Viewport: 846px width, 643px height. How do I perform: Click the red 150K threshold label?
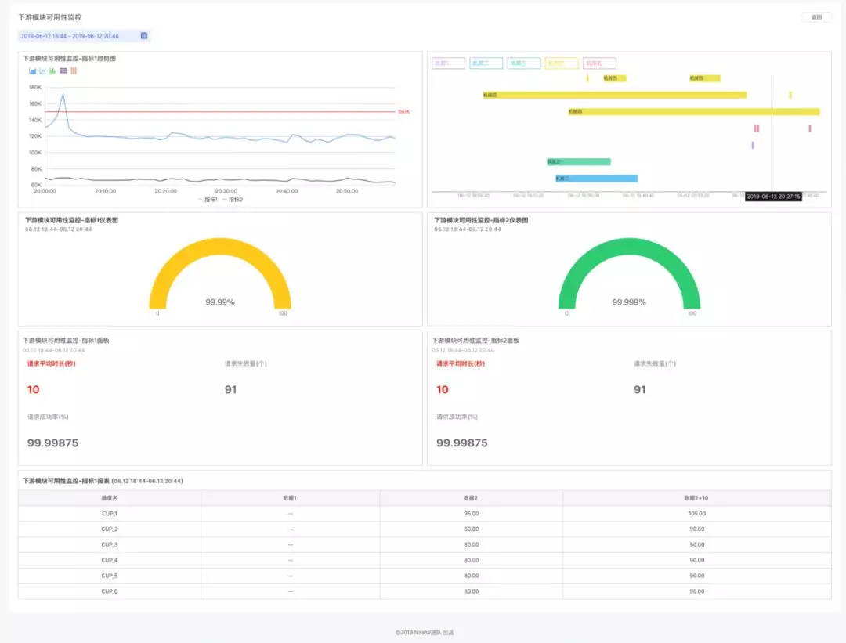tap(403, 112)
